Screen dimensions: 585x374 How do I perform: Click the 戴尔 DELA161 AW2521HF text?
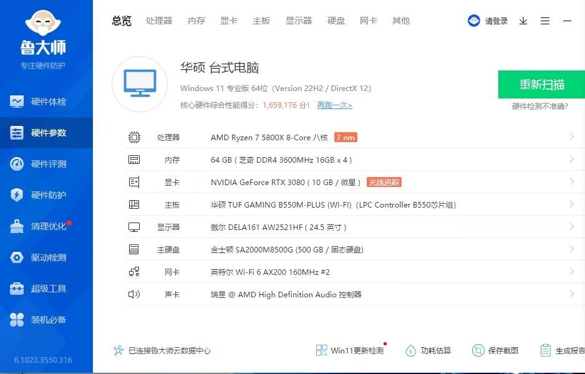(279, 227)
